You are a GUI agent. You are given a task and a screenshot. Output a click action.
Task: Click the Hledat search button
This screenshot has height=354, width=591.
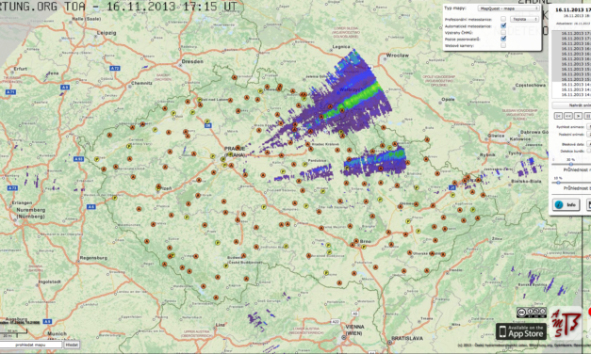72,345
